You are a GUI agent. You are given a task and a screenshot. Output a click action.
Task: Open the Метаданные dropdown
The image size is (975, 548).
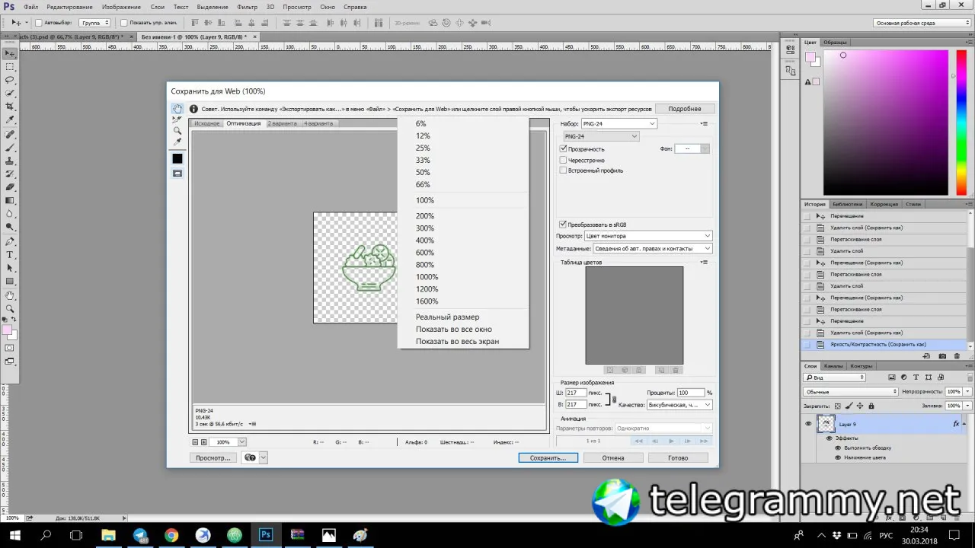(x=653, y=248)
